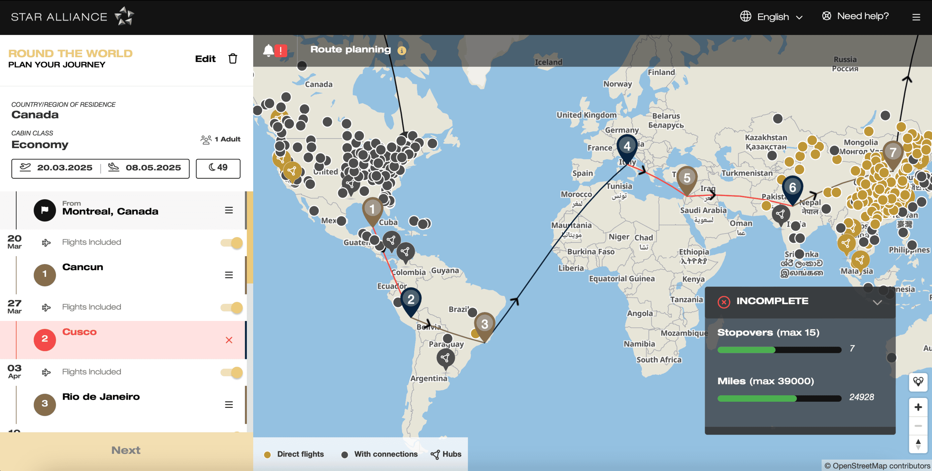Click the alert bell notification icon
Image resolution: width=932 pixels, height=471 pixels.
pos(268,50)
